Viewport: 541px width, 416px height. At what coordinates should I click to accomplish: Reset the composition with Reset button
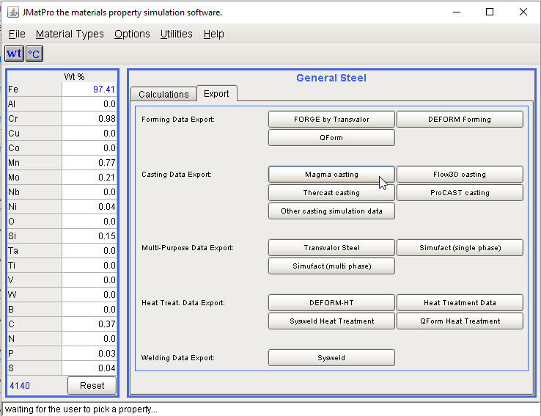(92, 385)
